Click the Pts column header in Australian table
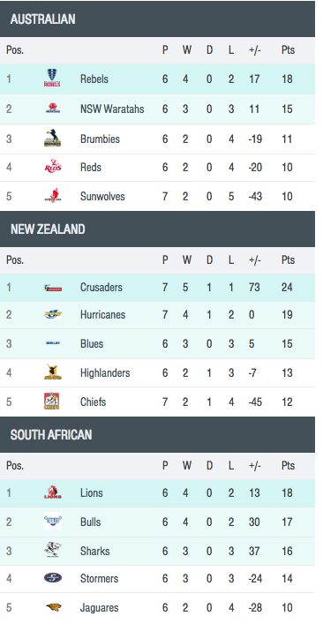This screenshot has width=323, height=631. [x=288, y=50]
